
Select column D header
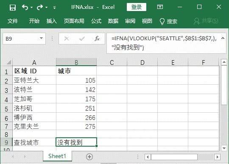tap(142, 62)
